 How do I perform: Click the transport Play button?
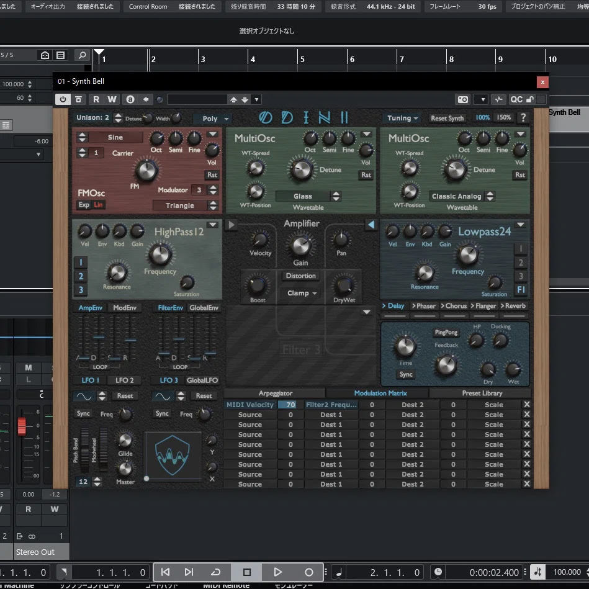(277, 572)
